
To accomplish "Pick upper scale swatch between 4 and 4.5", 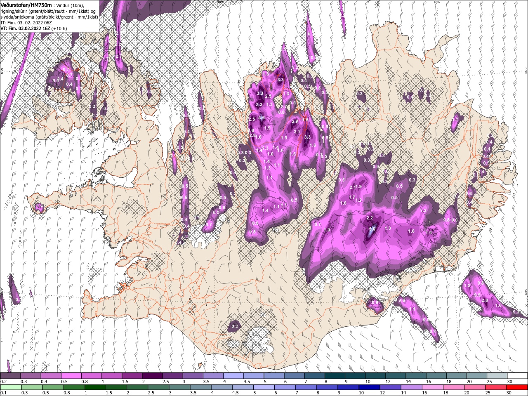I will tap(233, 376).
